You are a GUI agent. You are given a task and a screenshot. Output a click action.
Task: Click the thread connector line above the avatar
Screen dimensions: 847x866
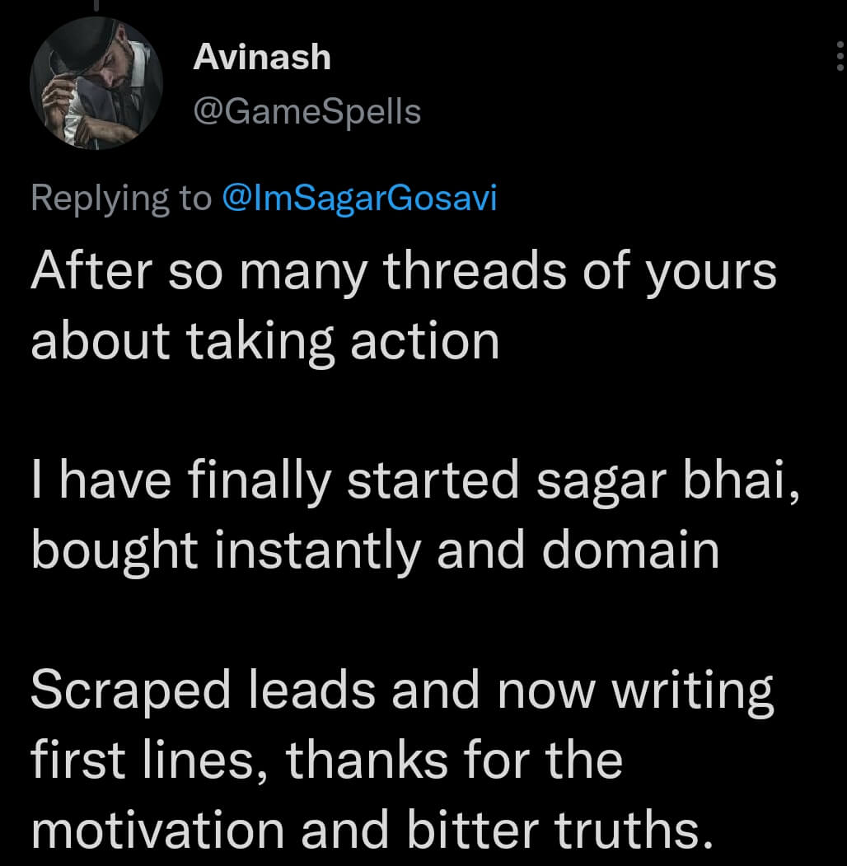coord(96,5)
